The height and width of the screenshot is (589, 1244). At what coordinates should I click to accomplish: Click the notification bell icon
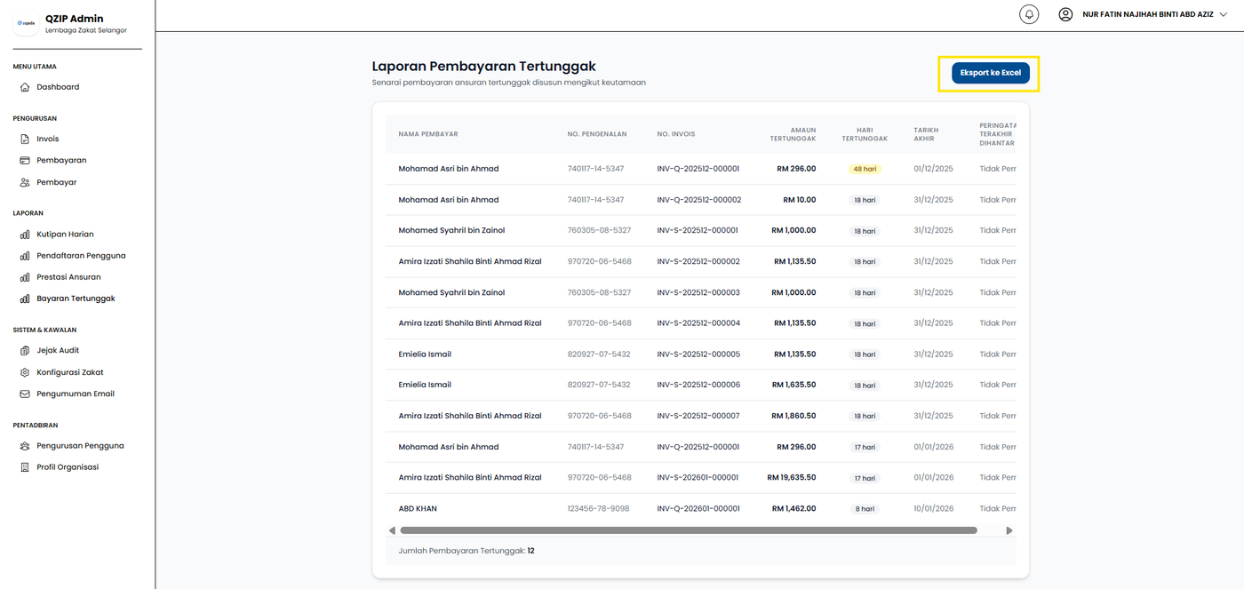pyautogui.click(x=1029, y=14)
